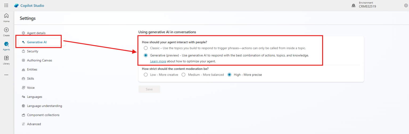Choose Low - More creative moderation

146,75
